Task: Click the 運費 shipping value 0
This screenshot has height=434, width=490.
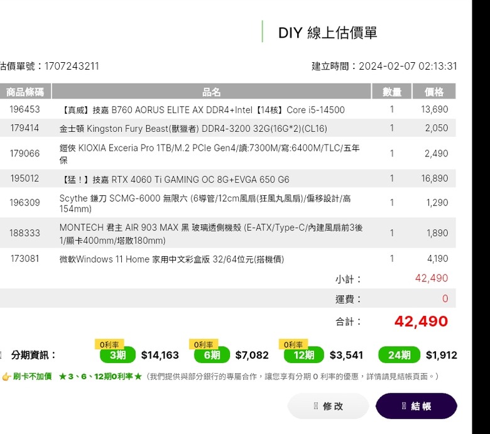Action: click(x=445, y=298)
